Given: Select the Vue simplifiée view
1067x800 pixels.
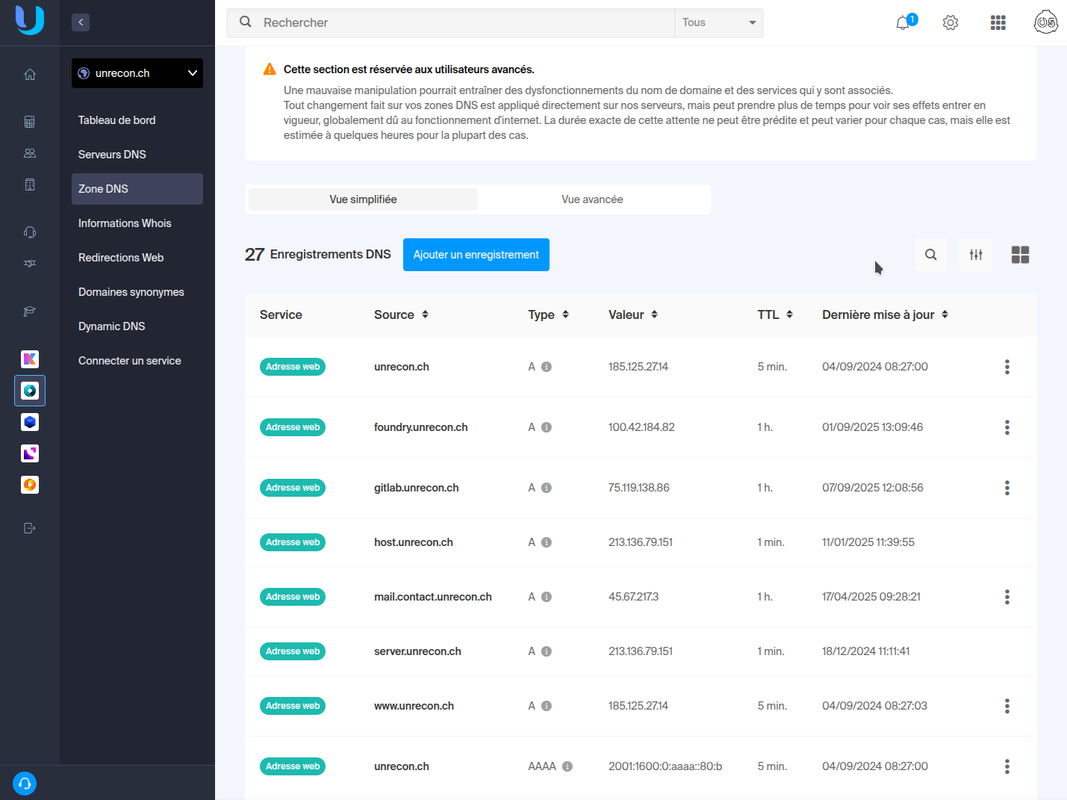Looking at the screenshot, I should pos(363,199).
